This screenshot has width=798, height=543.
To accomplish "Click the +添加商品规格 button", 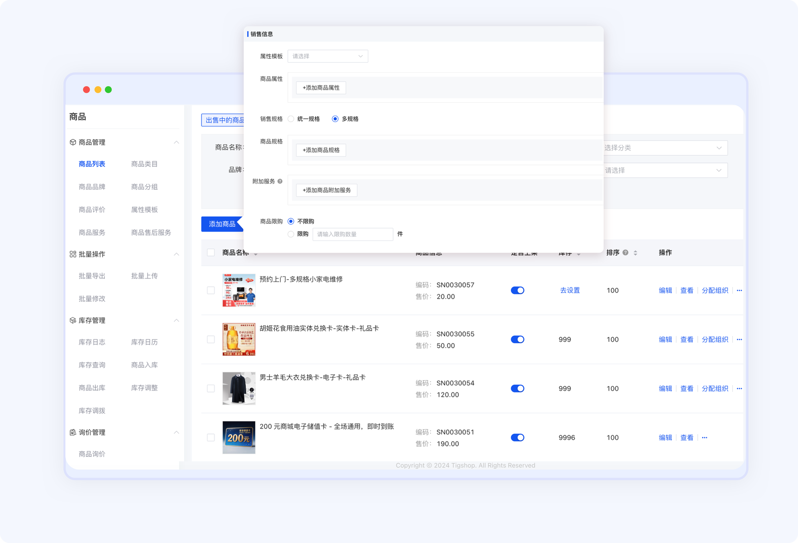I will click(x=321, y=150).
